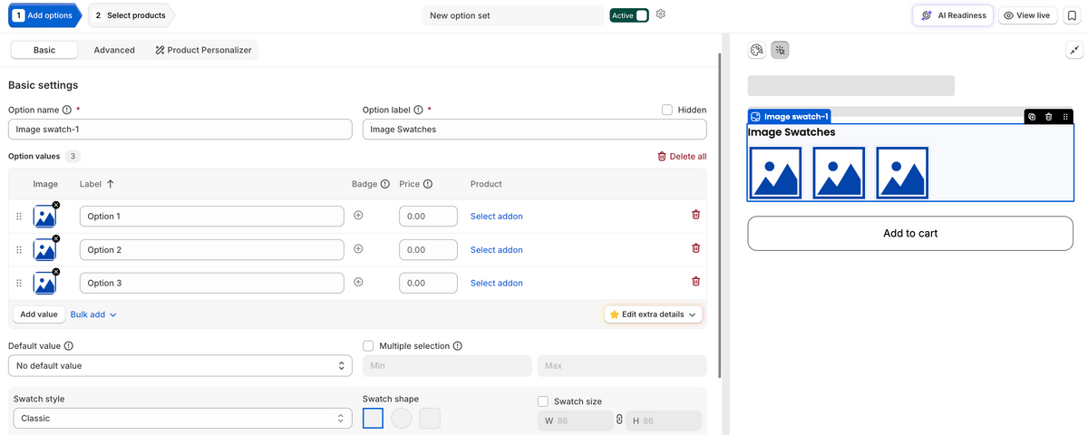The image size is (1088, 435).
Task: Delete the Option 1 row
Action: coord(695,215)
